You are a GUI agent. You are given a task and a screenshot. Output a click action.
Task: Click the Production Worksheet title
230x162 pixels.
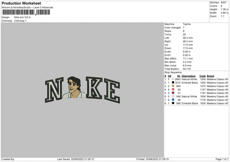pyautogui.click(x=21, y=3)
